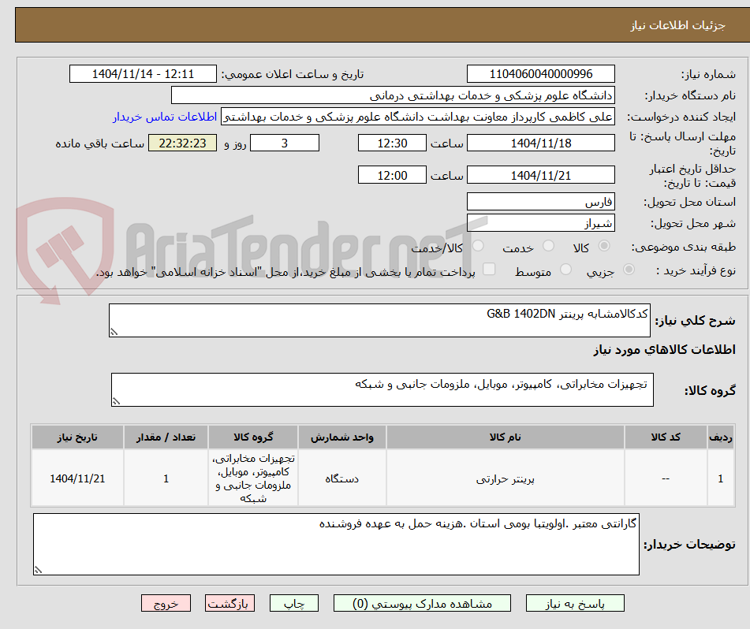Click the 'جزئیات اطلاعات نیاز' page title
This screenshot has width=750, height=629.
coord(677,25)
